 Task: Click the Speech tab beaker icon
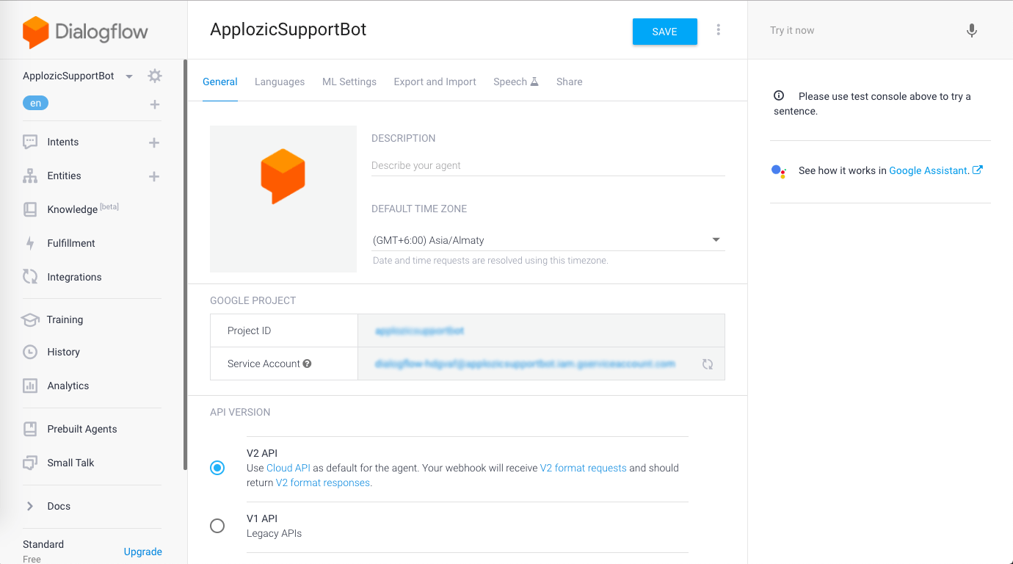(534, 82)
